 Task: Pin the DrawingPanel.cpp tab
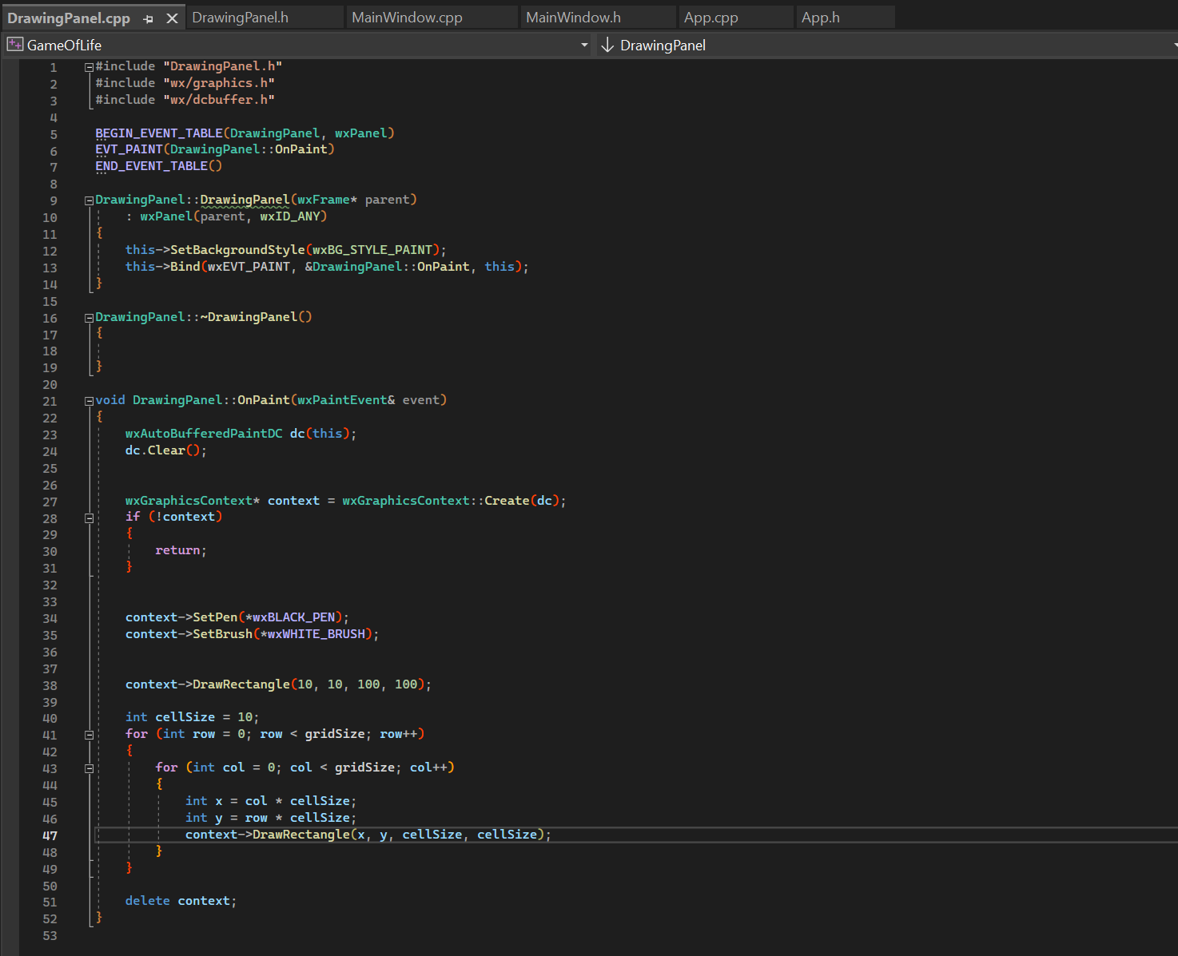tap(148, 17)
